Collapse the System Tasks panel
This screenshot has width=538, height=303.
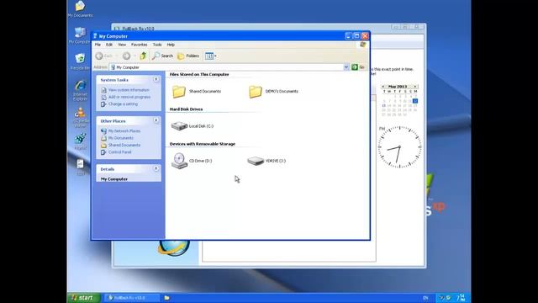pyautogui.click(x=156, y=79)
